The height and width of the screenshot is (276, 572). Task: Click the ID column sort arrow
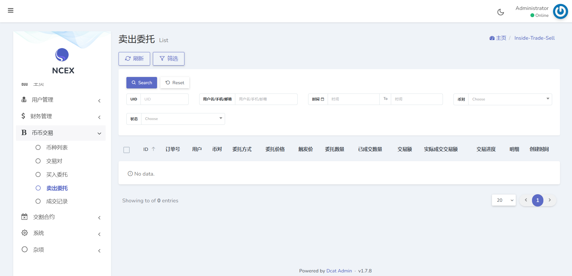(x=153, y=149)
